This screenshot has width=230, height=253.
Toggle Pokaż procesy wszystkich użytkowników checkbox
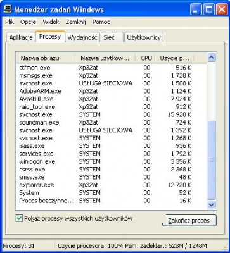pos(19,218)
